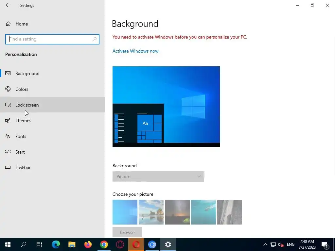Open File Explorer from the taskbar
The image size is (335, 251).
tap(72, 244)
